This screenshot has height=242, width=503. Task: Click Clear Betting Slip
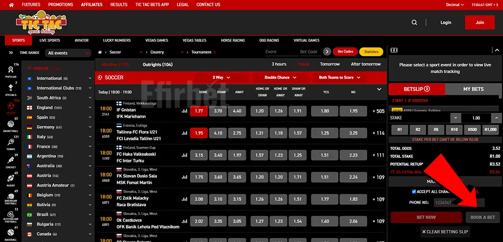(445, 232)
